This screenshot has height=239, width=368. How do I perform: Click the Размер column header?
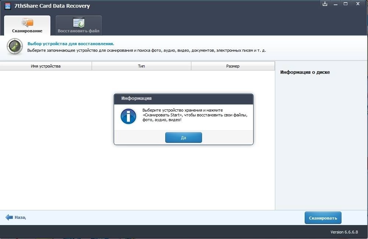point(233,66)
